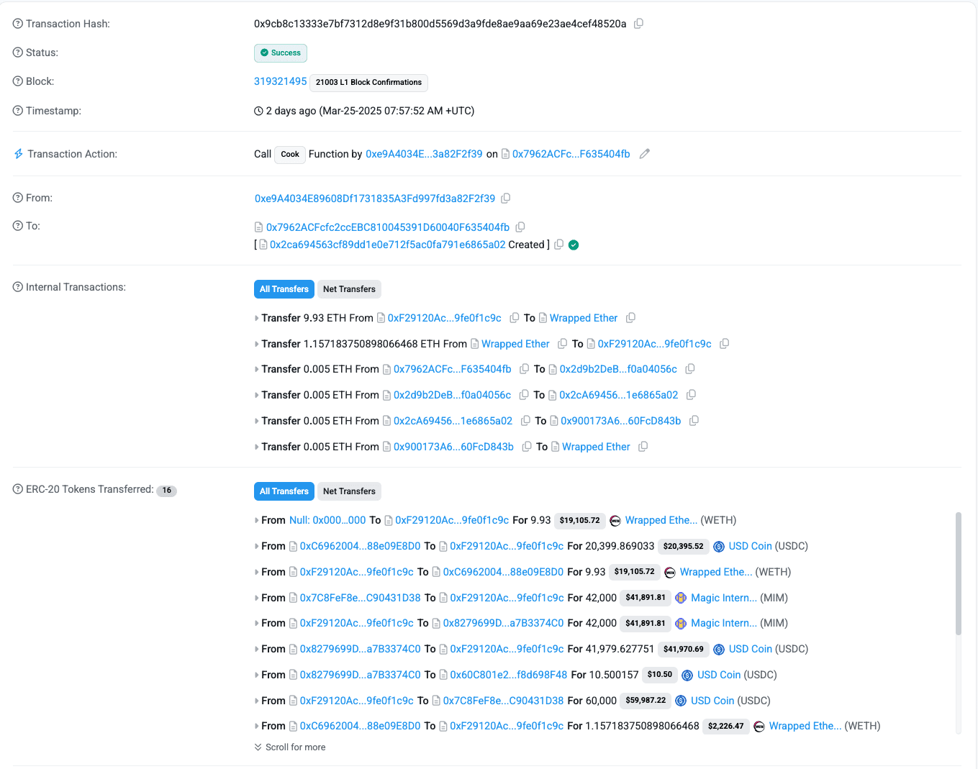Viewport: 978px width, 769px height.
Task: Select All Transfers under ERC-20 Tokens Transferred
Action: coord(284,491)
